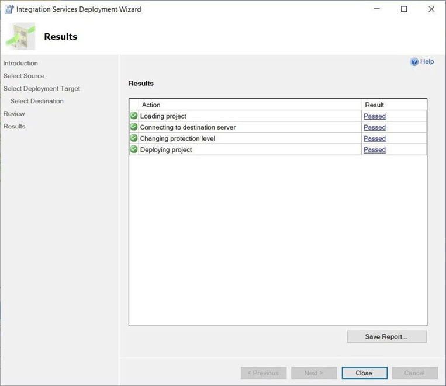
Task: Jump to Review step in sidebar
Action: click(x=14, y=114)
